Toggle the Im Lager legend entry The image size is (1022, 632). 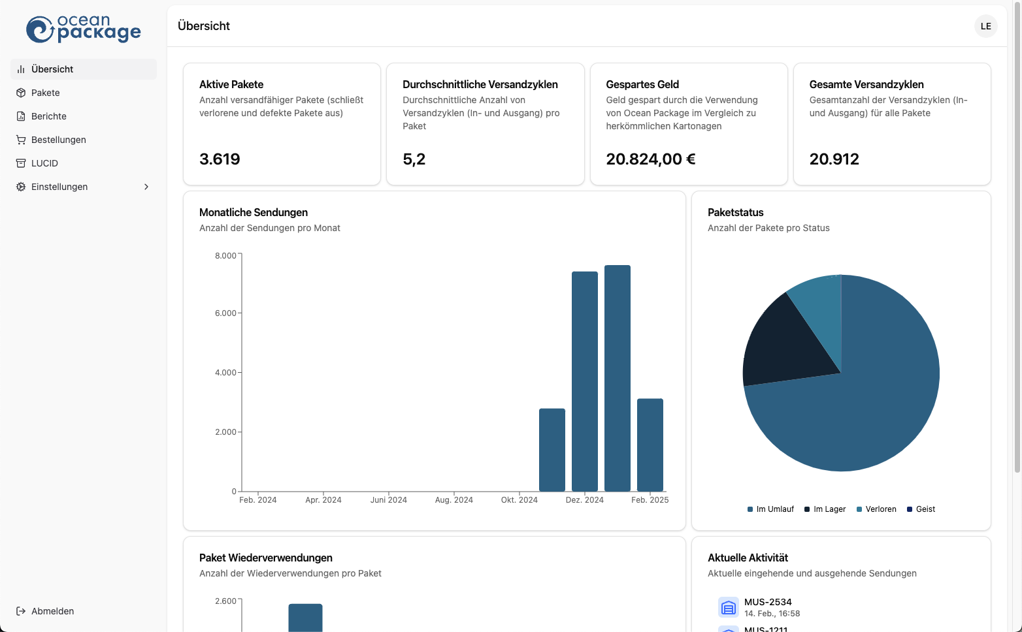pyautogui.click(x=829, y=509)
